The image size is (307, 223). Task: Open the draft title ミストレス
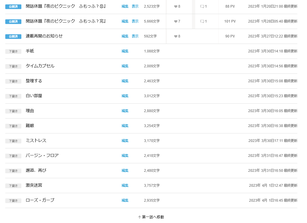pyautogui.click(x=36, y=140)
